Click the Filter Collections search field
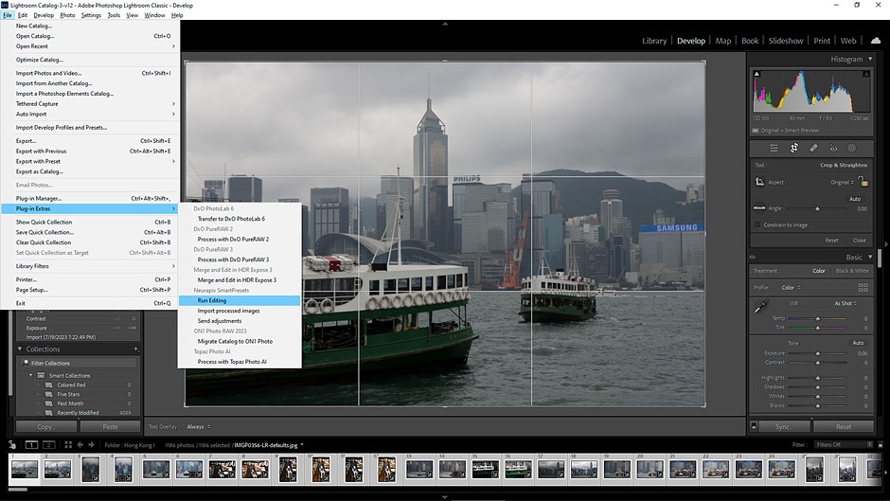 click(80, 363)
